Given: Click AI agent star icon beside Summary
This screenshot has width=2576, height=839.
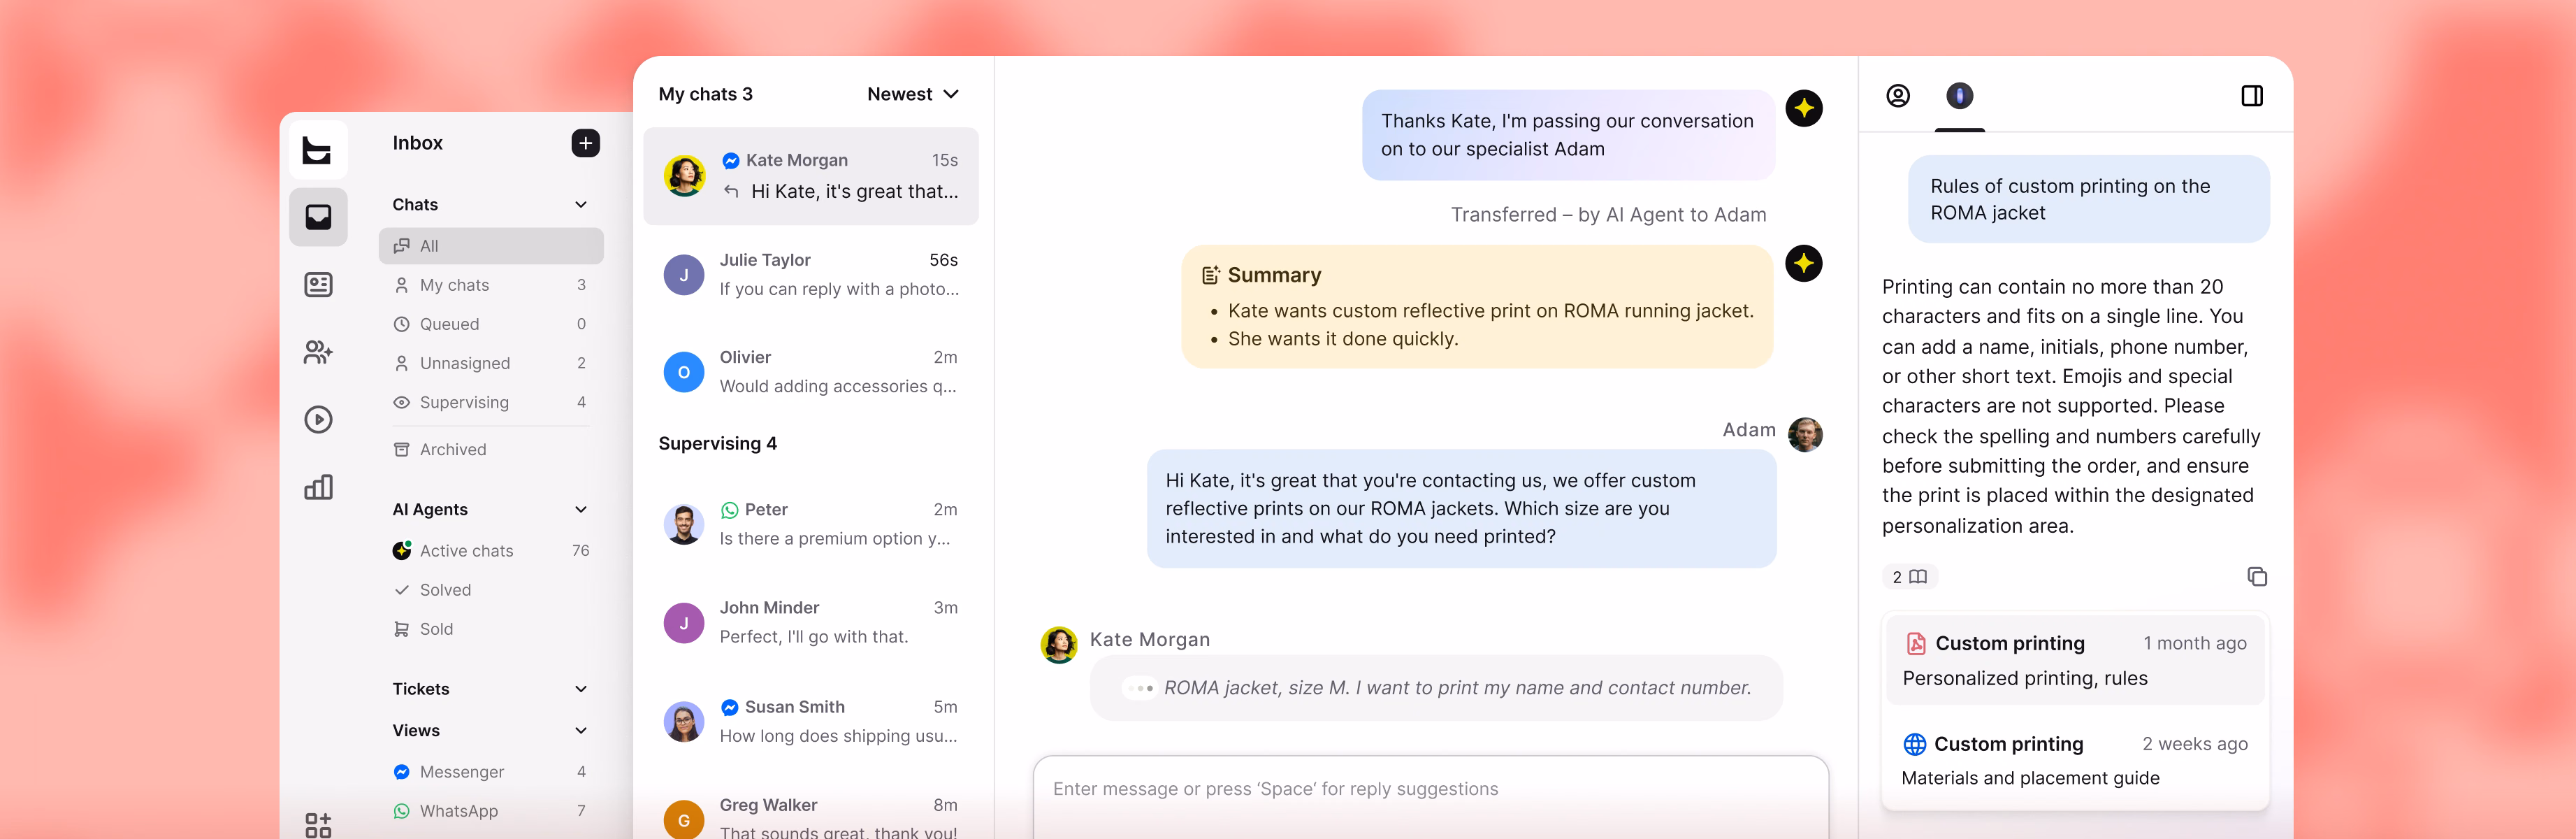Looking at the screenshot, I should [x=1803, y=264].
